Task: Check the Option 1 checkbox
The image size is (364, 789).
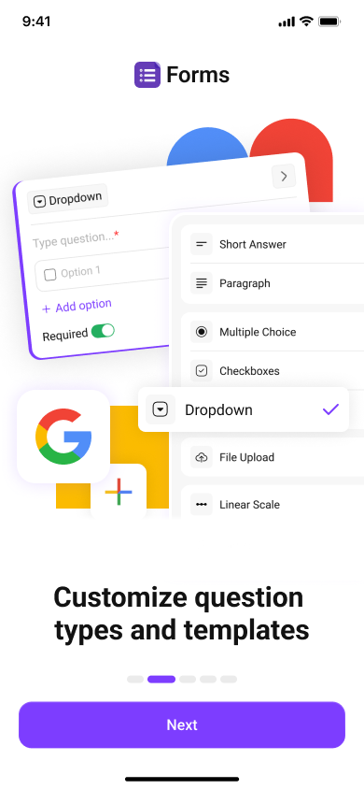Action: pyautogui.click(x=50, y=275)
